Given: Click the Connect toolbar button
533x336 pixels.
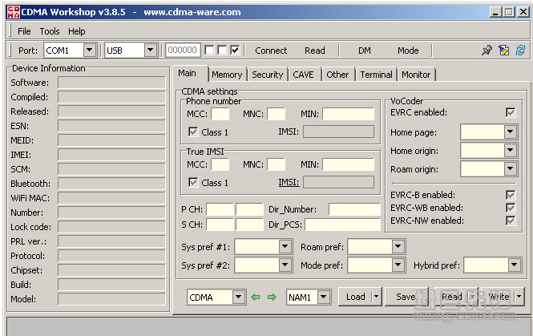Looking at the screenshot, I should click(271, 51).
